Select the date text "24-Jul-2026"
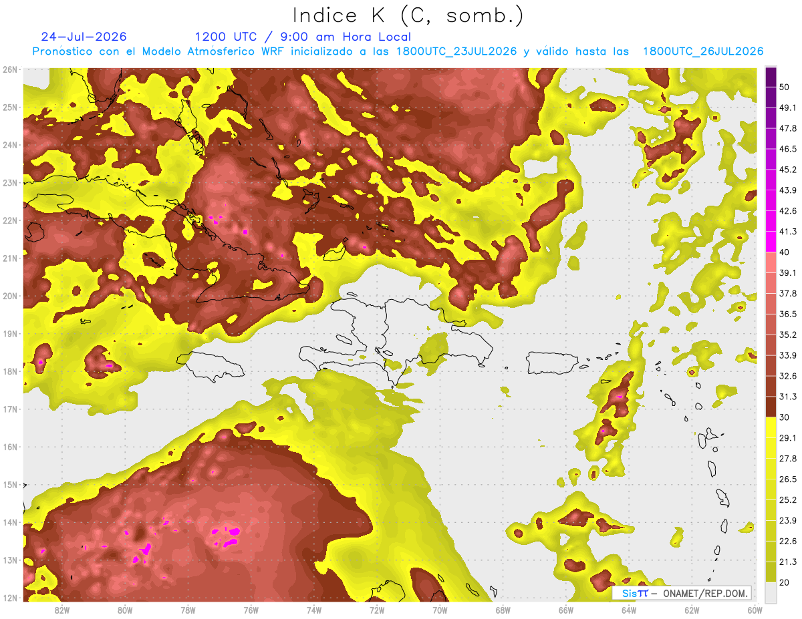 (84, 37)
